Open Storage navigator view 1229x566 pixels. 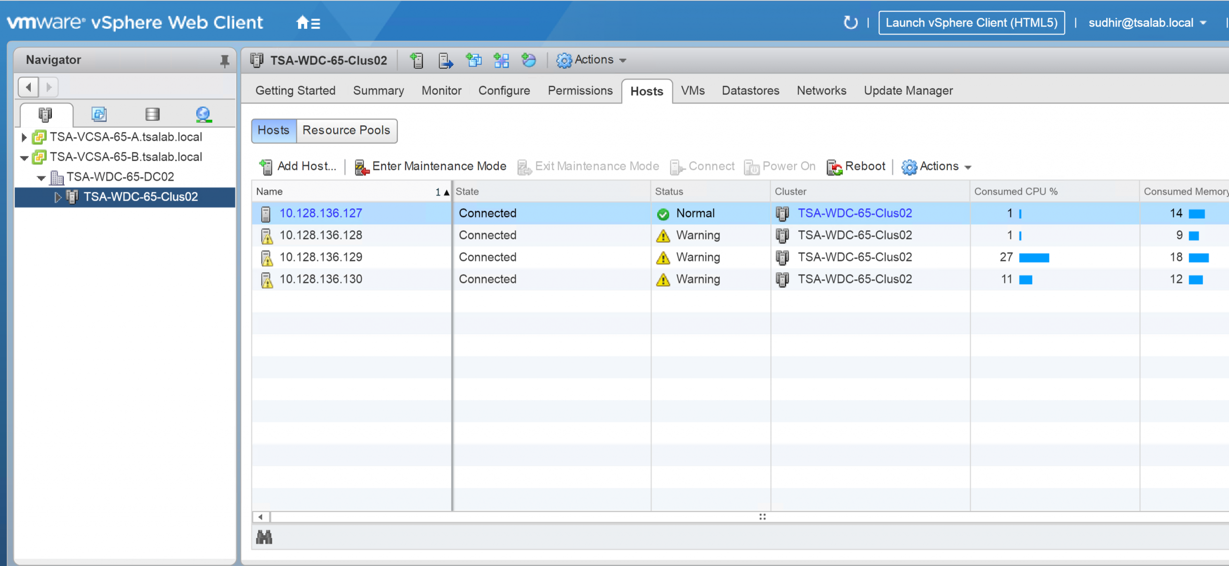tap(152, 114)
